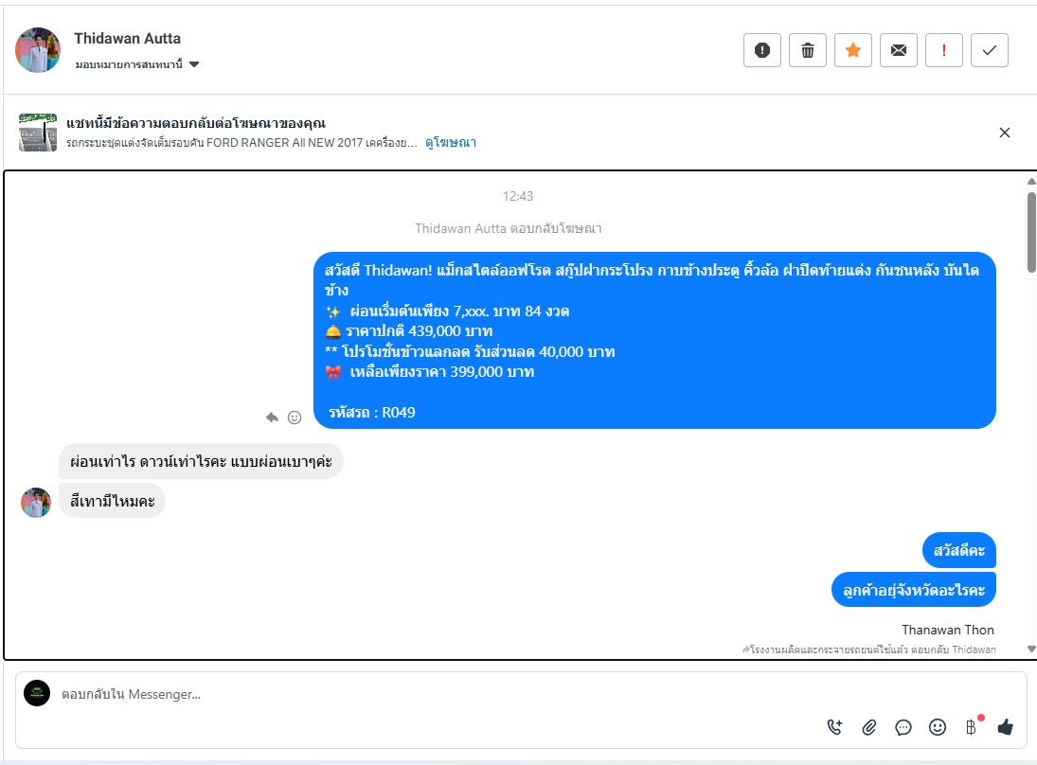The height and width of the screenshot is (765, 1037).
Task: Open the ดูโฆษณา ad link
Action: pos(451,142)
